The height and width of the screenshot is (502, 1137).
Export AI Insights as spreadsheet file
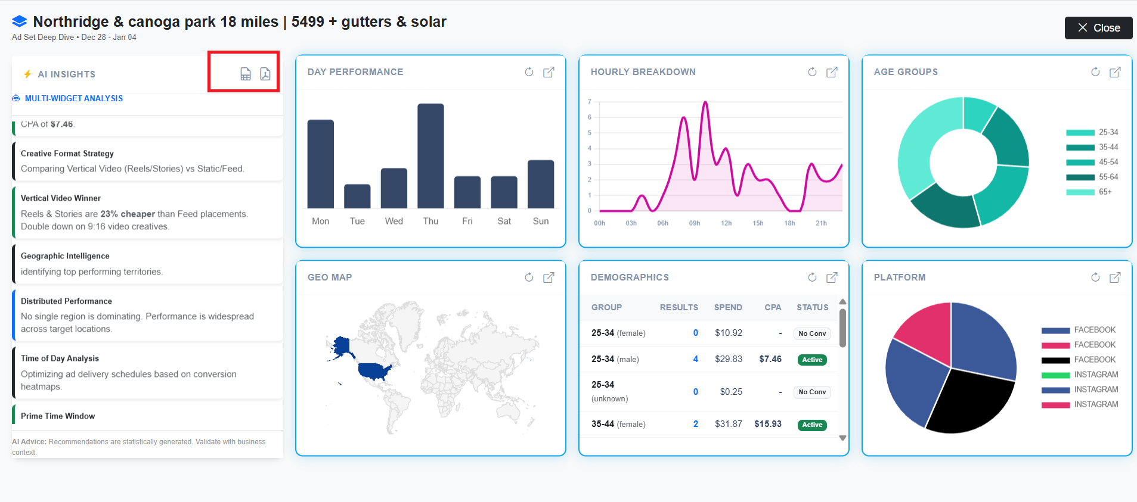click(x=246, y=74)
